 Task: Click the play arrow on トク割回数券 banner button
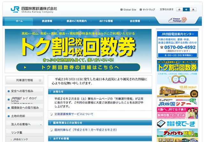tap(25, 67)
